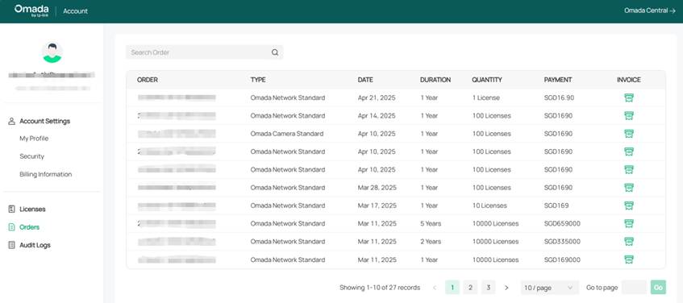Viewport: 683px width, 303px height.
Task: Open invoice for Mar 28, 2025 order
Action: coord(628,188)
